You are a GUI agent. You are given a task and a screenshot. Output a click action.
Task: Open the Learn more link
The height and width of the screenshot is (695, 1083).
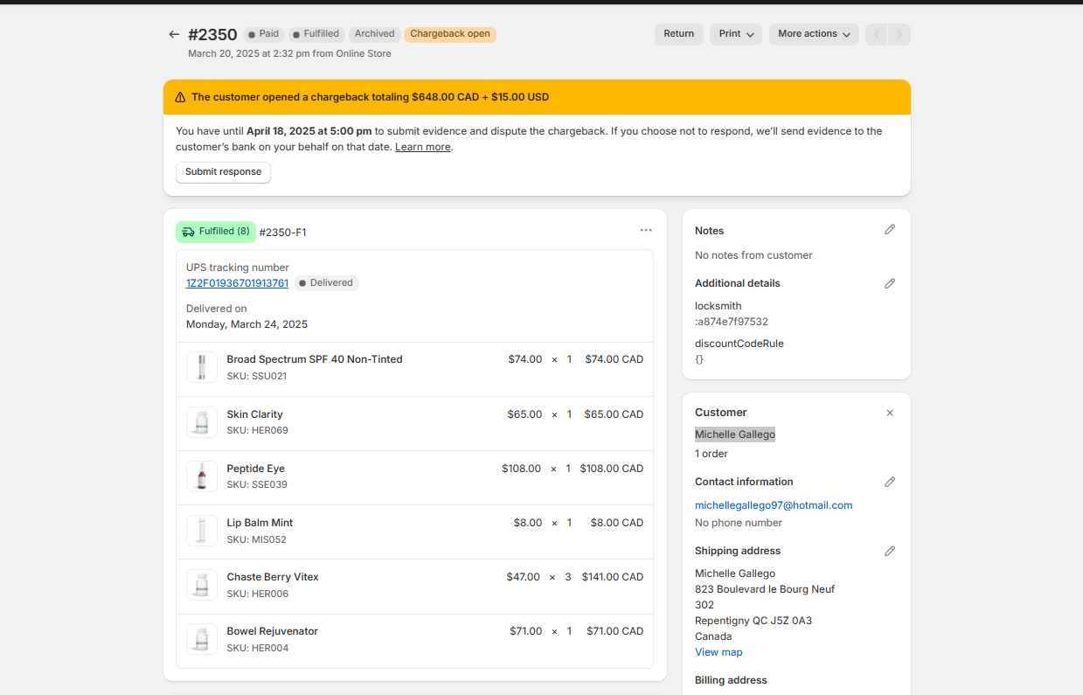click(x=422, y=147)
